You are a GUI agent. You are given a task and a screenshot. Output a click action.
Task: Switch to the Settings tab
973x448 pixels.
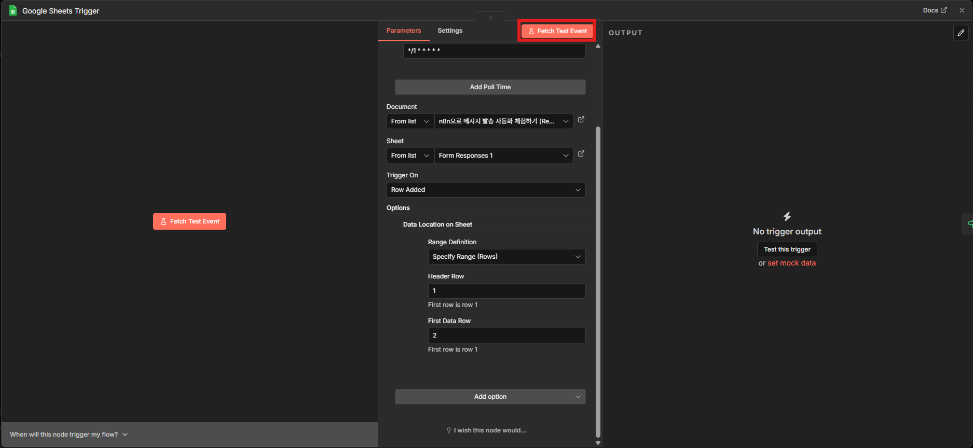450,31
